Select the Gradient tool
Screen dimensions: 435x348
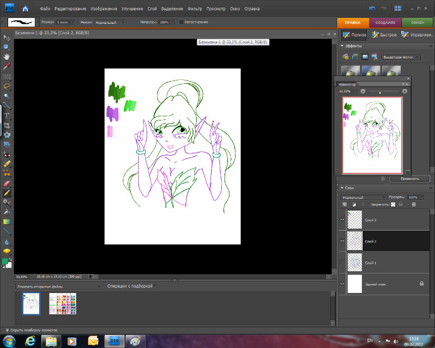click(x=7, y=222)
